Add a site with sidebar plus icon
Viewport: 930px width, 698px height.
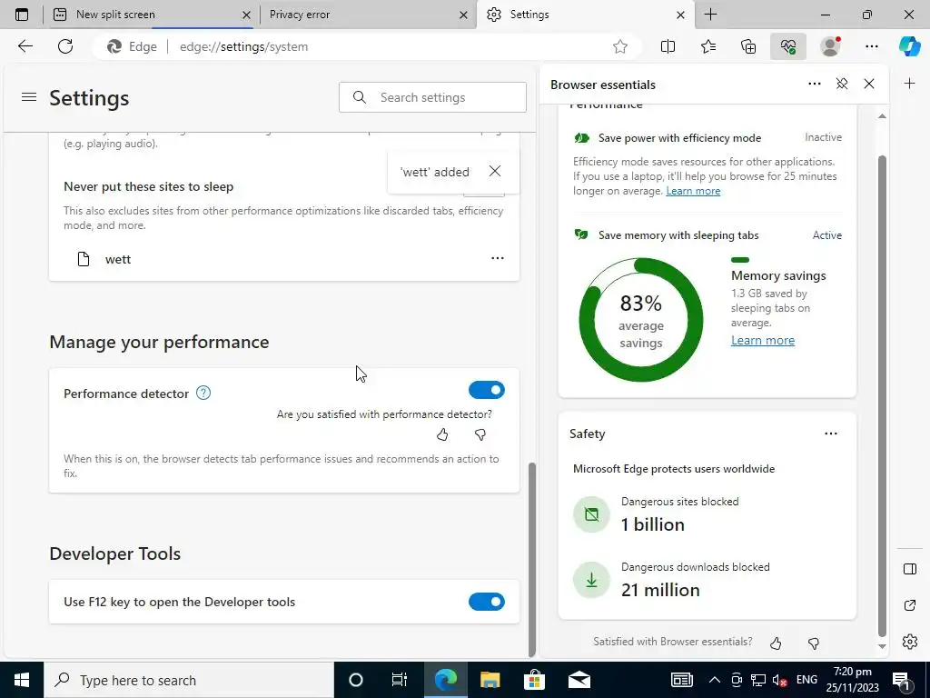click(x=909, y=83)
